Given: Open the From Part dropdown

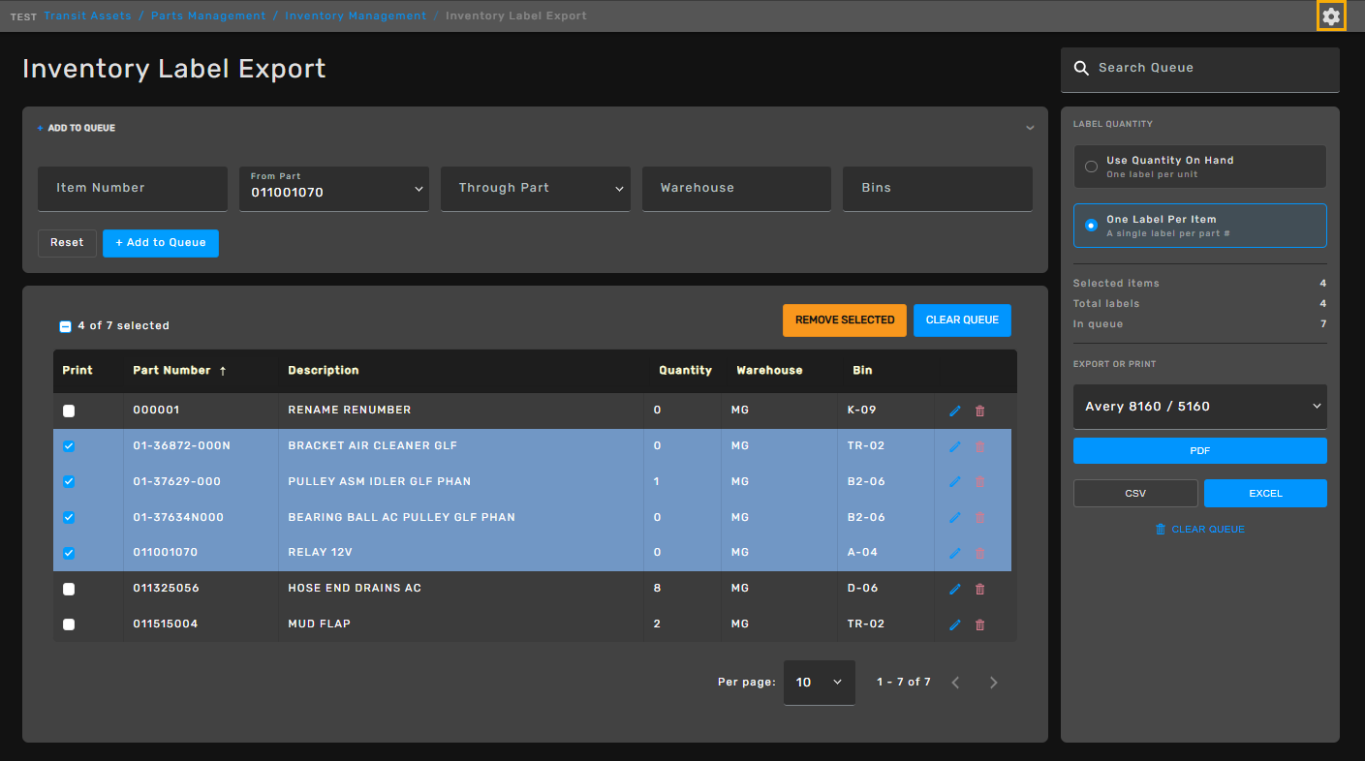Looking at the screenshot, I should pos(334,189).
